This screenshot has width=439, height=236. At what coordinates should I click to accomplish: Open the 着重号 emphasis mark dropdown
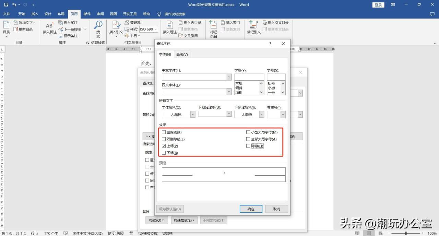point(283,114)
